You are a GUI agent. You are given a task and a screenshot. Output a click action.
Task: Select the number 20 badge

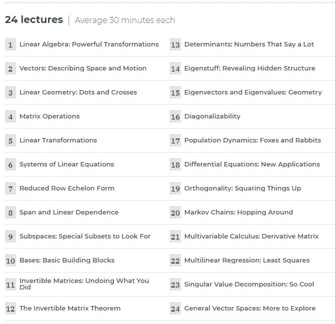point(175,212)
